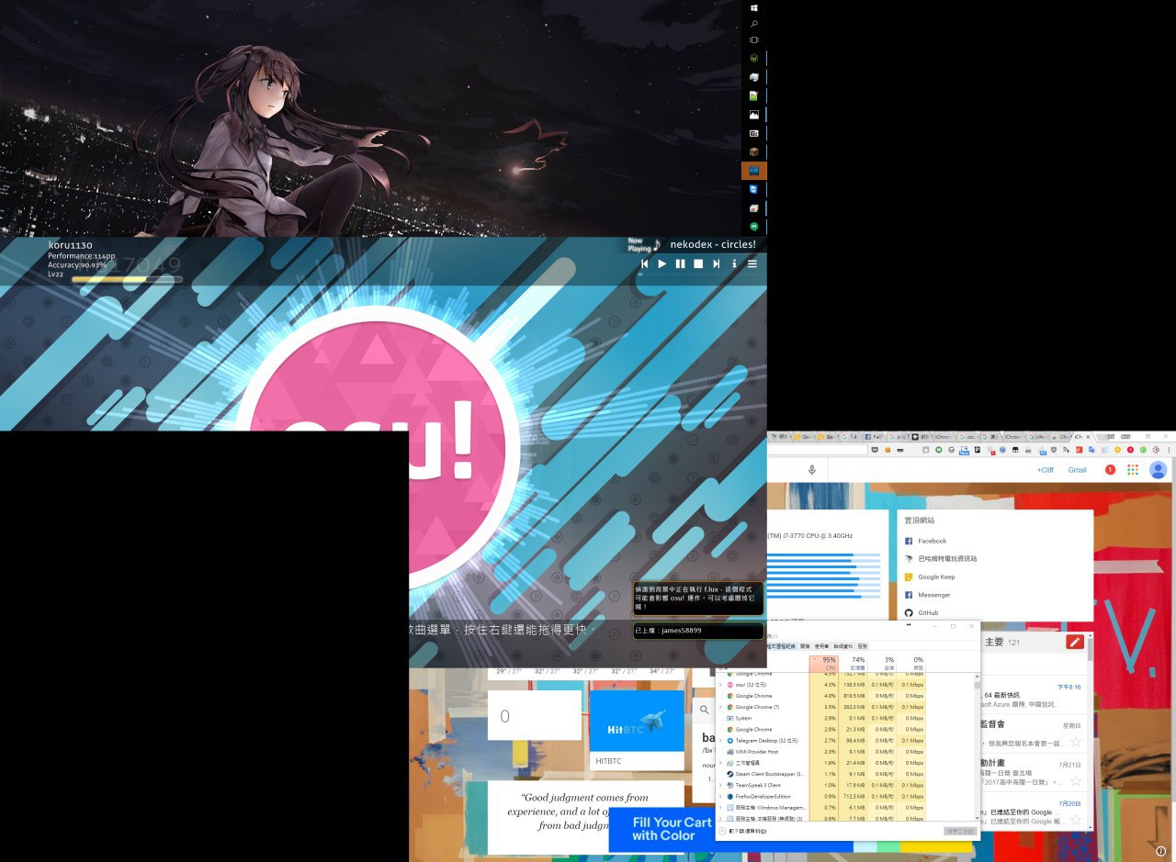Screen dimensions: 1176x862
Task: Open the Google account avatar
Action: click(1158, 470)
